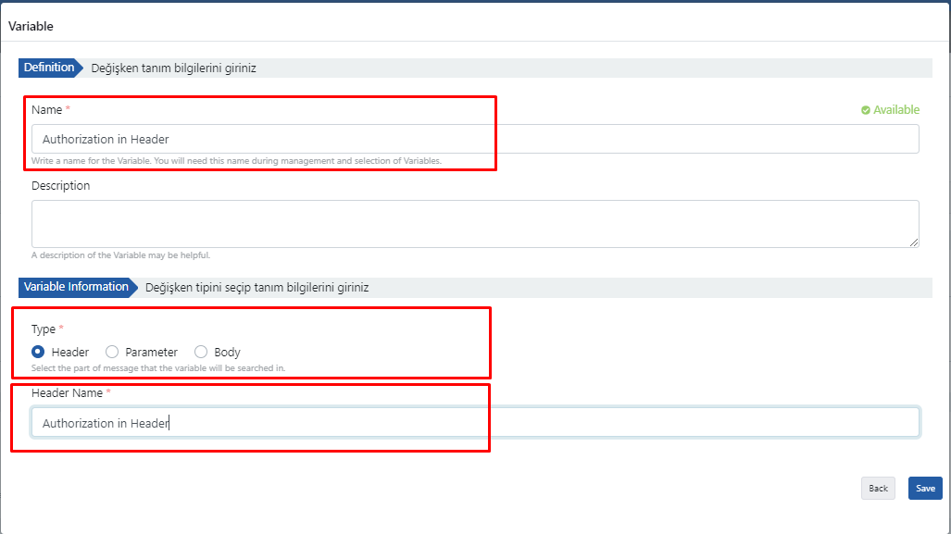Viewport: 951px width, 534px height.
Task: Click the Variable Information section badge
Action: coord(76,287)
